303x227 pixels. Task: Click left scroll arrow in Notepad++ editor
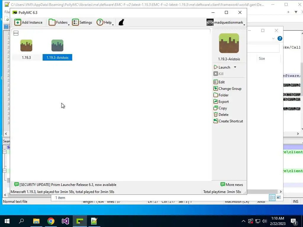pyautogui.click(x=6, y=134)
